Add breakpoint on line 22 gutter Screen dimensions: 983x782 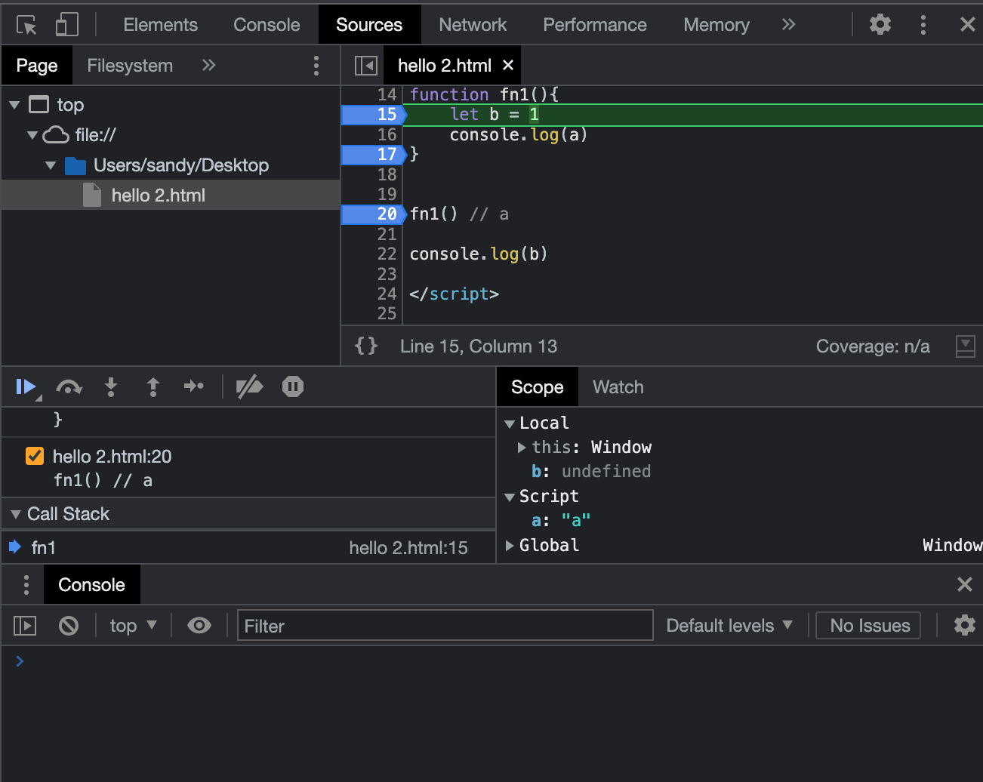pos(387,254)
